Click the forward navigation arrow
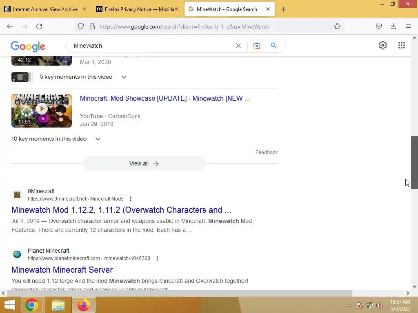The height and width of the screenshot is (313, 418). point(24,26)
